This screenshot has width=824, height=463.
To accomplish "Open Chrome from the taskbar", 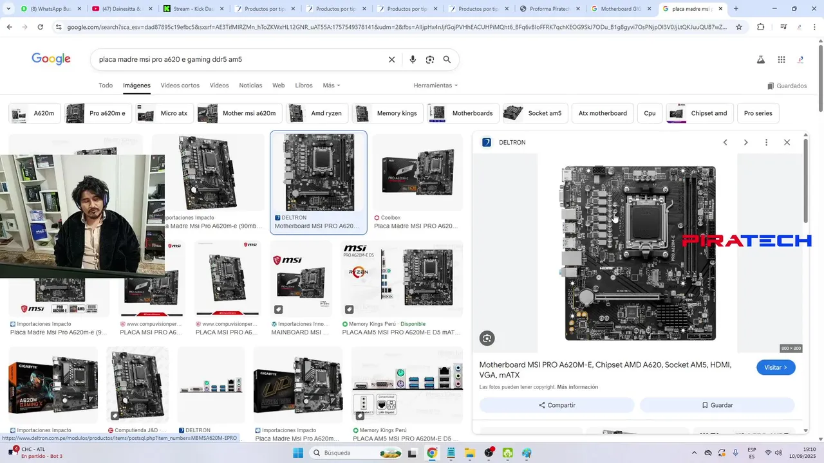I will point(432,453).
